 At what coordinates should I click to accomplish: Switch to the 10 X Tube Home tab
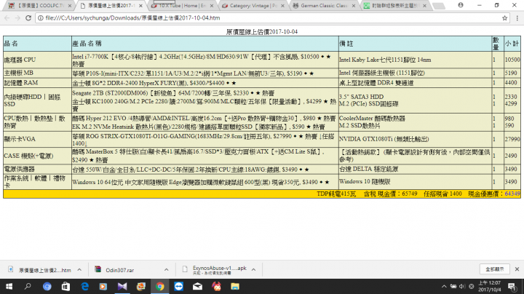pyautogui.click(x=182, y=6)
